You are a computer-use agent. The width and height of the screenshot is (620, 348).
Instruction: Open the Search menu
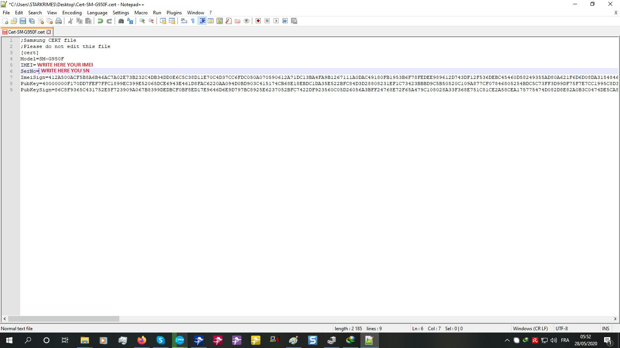[35, 13]
